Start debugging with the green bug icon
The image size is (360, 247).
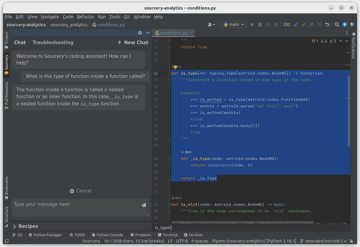coord(260,25)
